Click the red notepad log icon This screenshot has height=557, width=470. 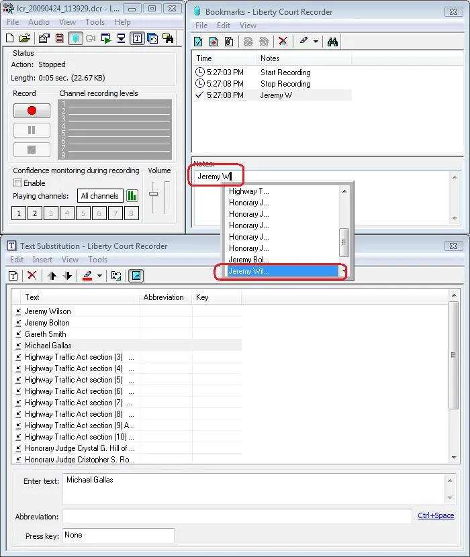coord(59,38)
